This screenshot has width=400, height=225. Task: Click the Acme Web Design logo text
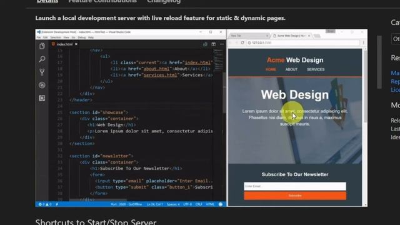pyautogui.click(x=295, y=60)
